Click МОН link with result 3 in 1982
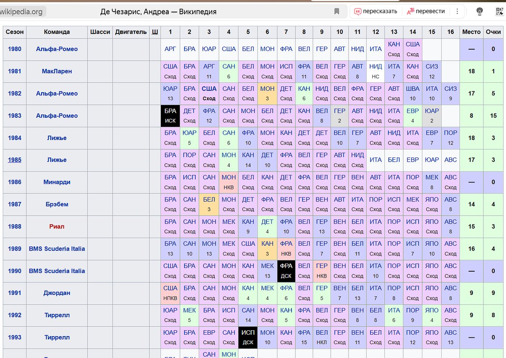 coord(267,89)
